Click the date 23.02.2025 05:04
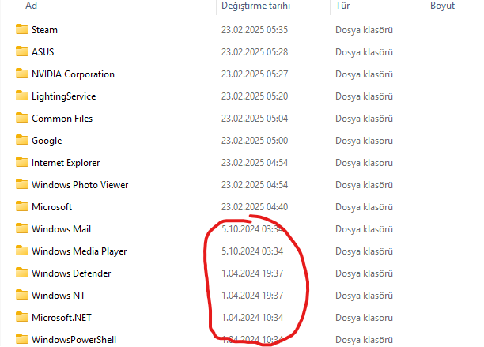Screen dimensions: 484x347 (255, 119)
